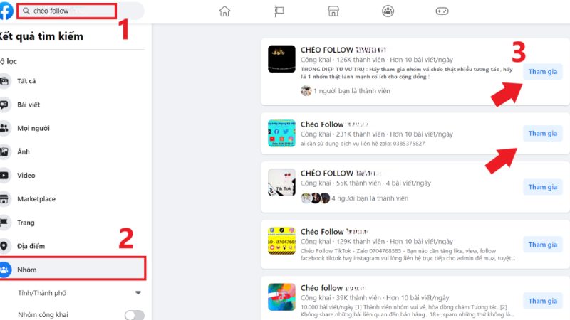Open the Groups icon in top navigation
The width and height of the screenshot is (570, 320).
coord(388,11)
